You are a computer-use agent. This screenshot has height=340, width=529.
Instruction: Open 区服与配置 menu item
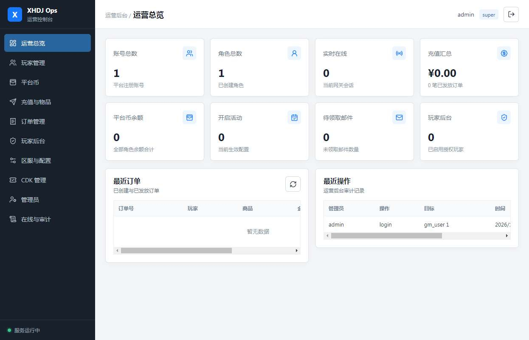tap(48, 160)
